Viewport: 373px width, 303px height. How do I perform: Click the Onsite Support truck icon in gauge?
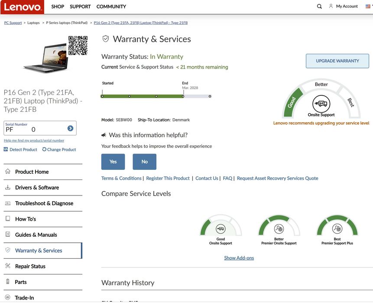pyautogui.click(x=321, y=104)
